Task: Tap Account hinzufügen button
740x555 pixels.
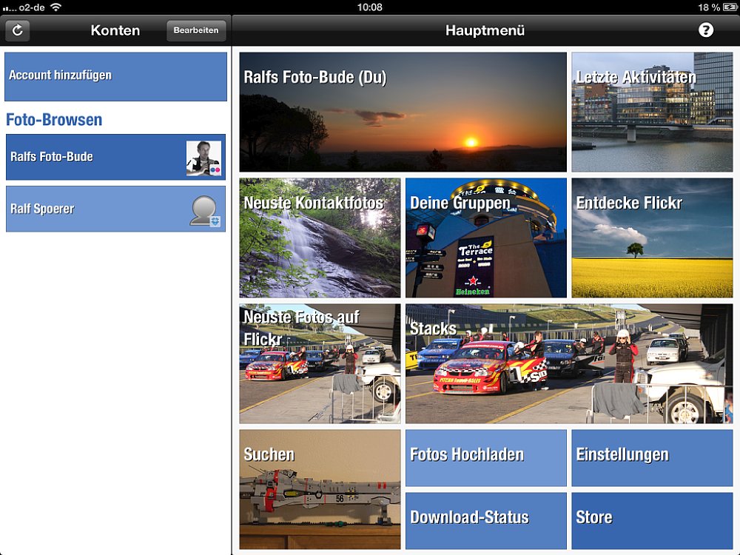Action: click(115, 76)
